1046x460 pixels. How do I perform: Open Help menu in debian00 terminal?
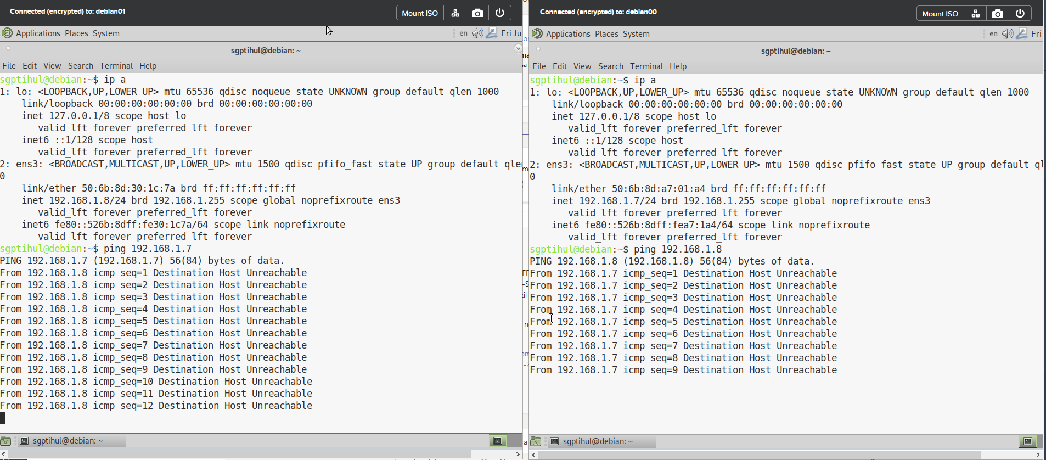click(678, 66)
